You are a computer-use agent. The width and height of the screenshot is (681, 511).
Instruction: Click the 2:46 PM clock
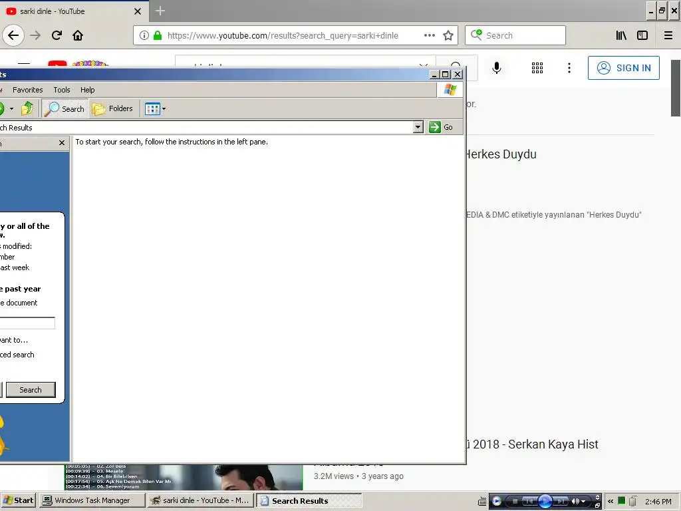pos(658,502)
